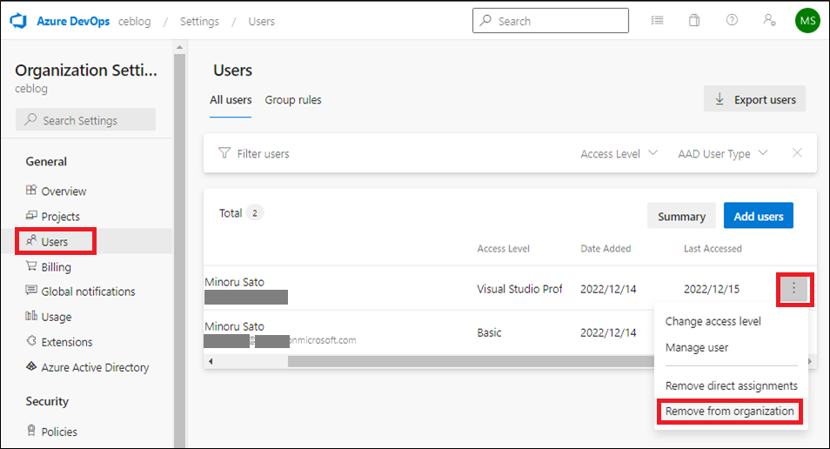This screenshot has height=449, width=830.
Task: Open the ceblog breadcrumb link
Action: [135, 21]
